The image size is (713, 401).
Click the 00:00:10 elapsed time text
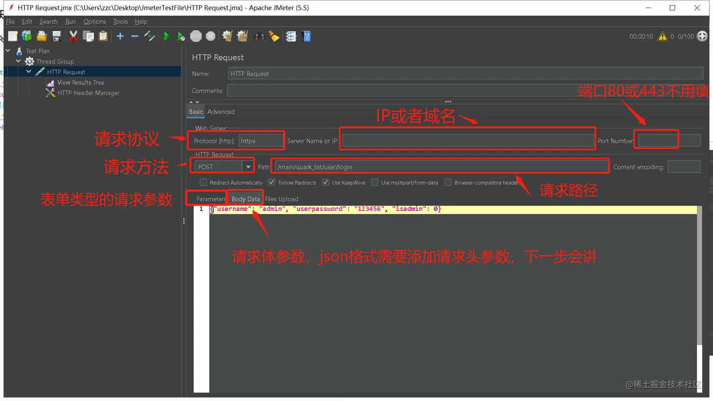(641, 36)
